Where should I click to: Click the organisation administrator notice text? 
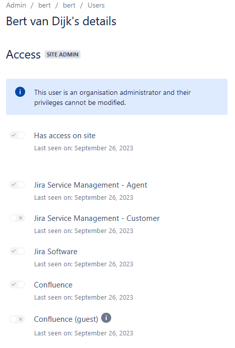[112, 97]
